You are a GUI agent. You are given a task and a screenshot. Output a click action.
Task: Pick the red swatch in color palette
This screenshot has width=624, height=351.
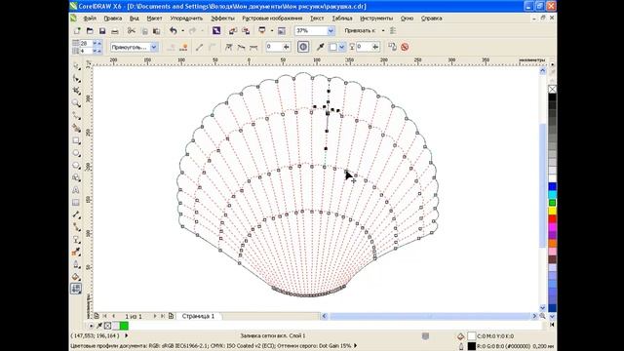point(553,218)
